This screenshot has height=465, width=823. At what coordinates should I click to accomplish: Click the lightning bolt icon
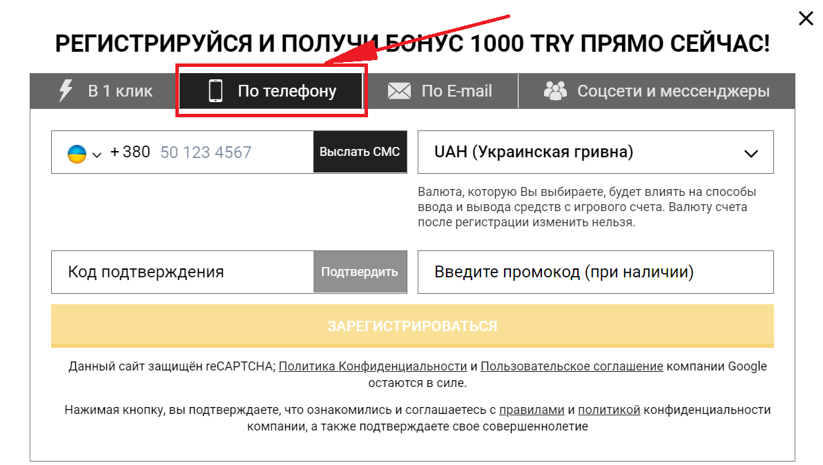(65, 90)
